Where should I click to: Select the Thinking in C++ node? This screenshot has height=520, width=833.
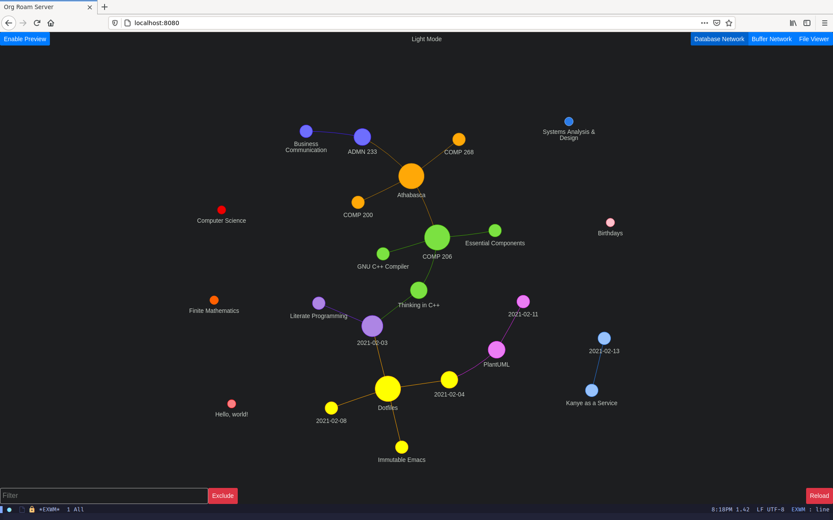click(x=418, y=290)
